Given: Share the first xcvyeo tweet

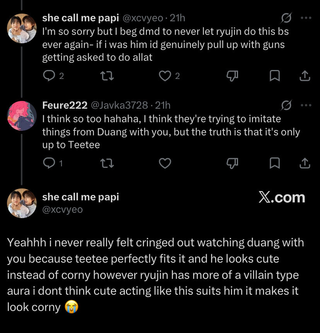Looking at the screenshot, I should point(305,76).
